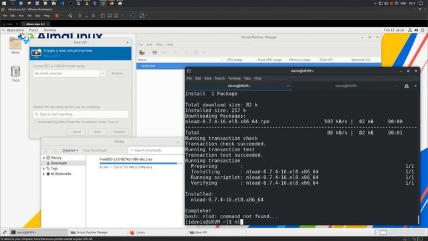Click the CPU usage column header

(x=235, y=60)
